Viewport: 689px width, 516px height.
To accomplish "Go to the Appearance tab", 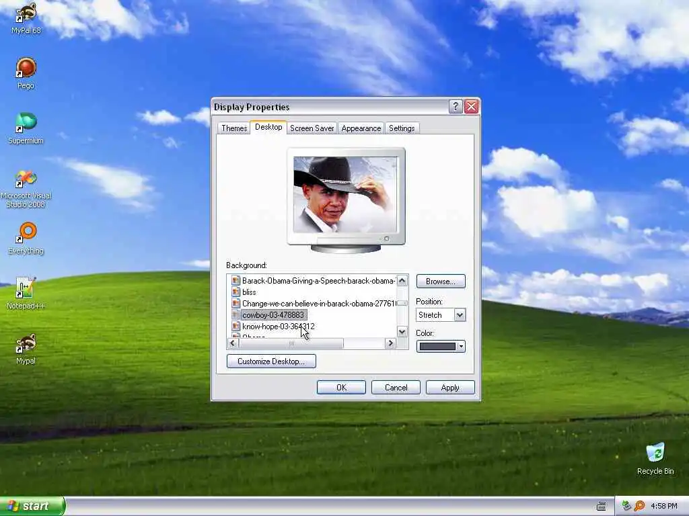I will 361,128.
